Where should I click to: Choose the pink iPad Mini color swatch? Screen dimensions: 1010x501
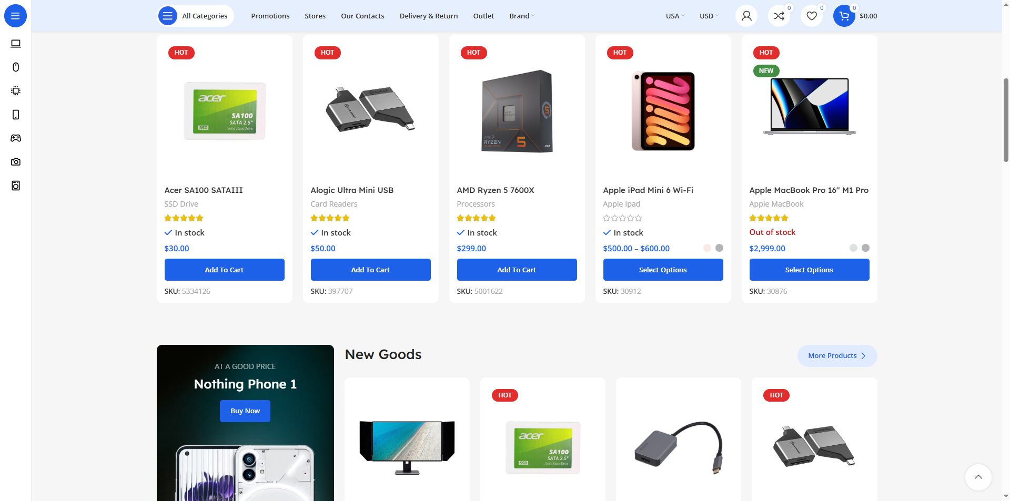(707, 248)
